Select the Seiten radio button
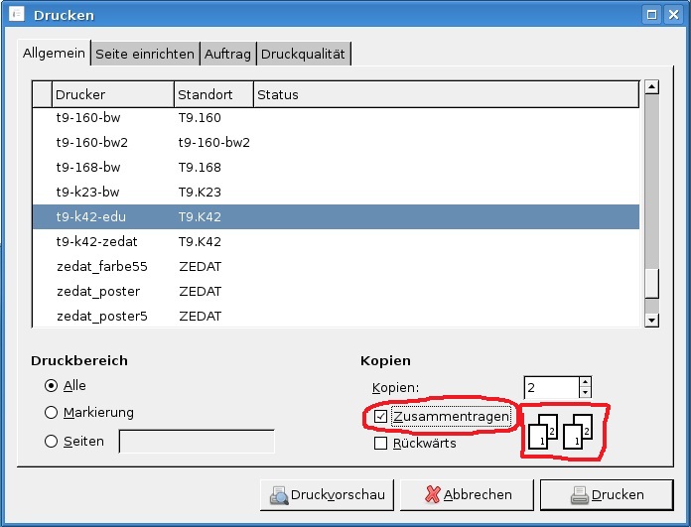This screenshot has height=527, width=691. pyautogui.click(x=52, y=441)
